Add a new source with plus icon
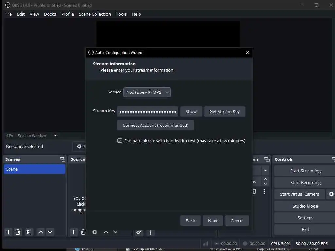Image resolution: width=335 pixels, height=251 pixels. click(74, 232)
